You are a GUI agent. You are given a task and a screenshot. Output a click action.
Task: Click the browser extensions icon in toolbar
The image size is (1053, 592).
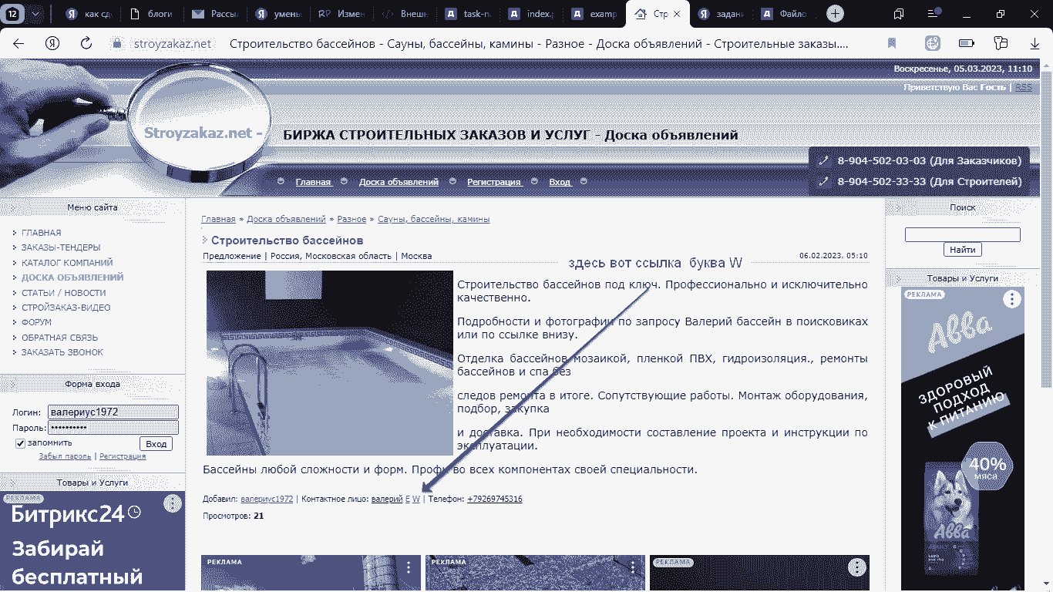1001,44
